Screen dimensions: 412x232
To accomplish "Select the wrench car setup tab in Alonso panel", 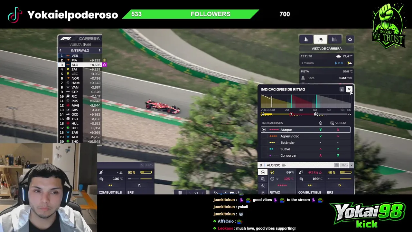I will [x=263, y=186].
